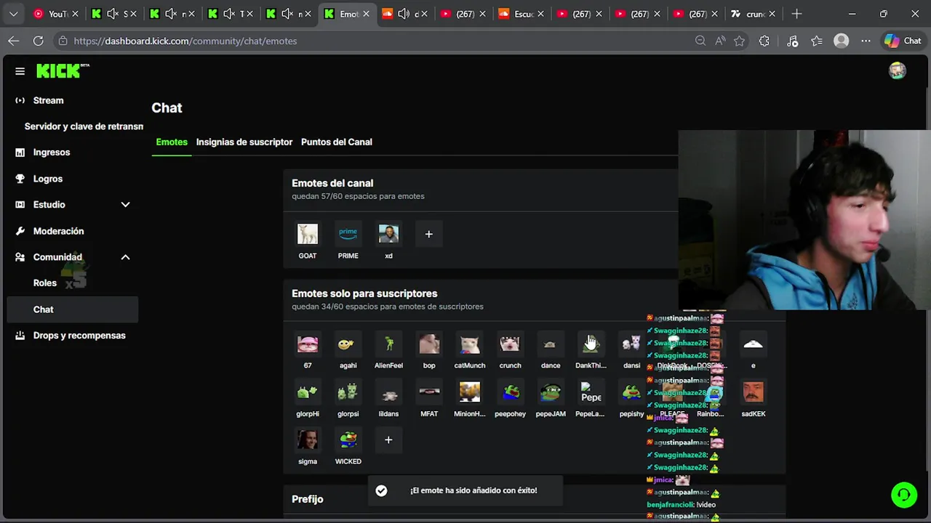Screen dimensions: 931x523
Task: Select the GOAT channel emote
Action: pos(308,234)
